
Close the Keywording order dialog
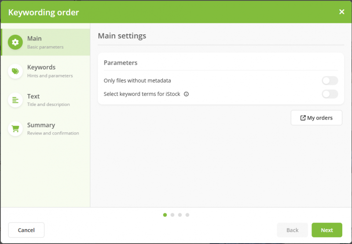(x=342, y=12)
